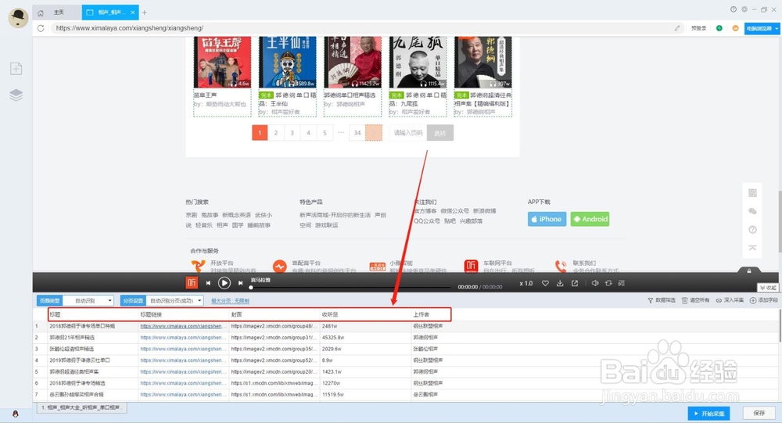This screenshot has width=782, height=423.
Task: Click the lock icon above player bar
Action: (x=749, y=271)
